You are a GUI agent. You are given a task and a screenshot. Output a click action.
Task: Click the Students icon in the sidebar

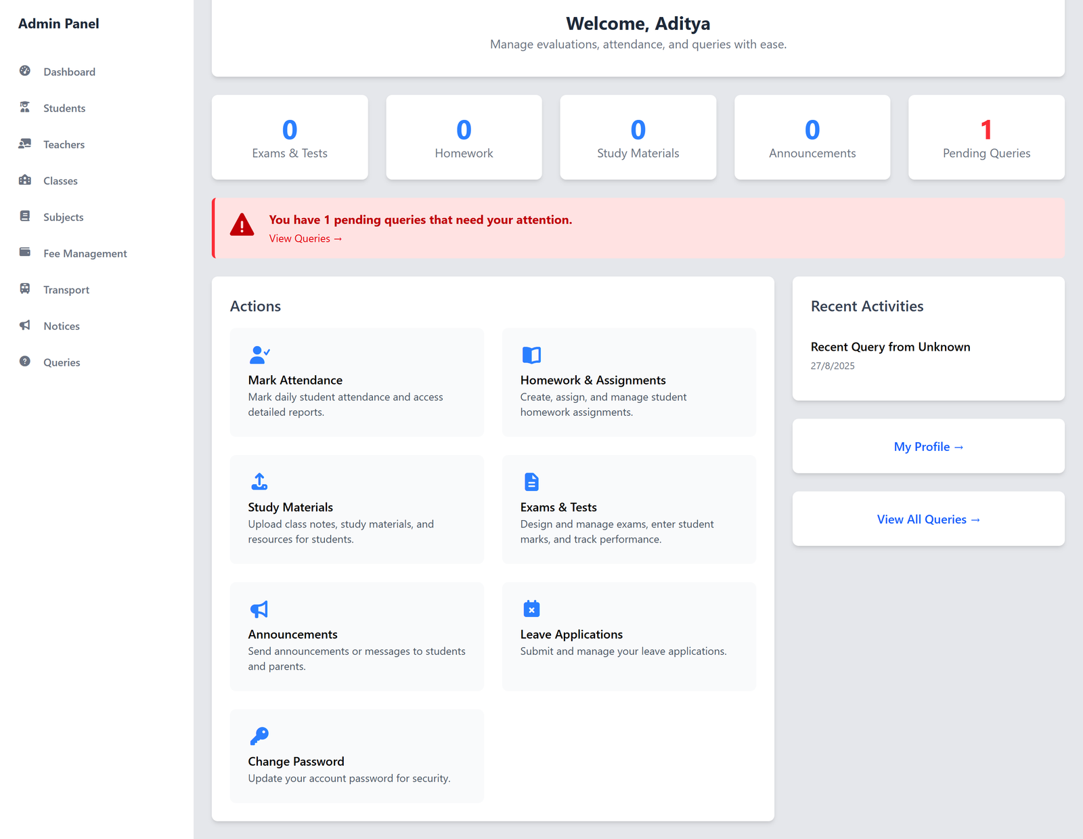coord(25,108)
